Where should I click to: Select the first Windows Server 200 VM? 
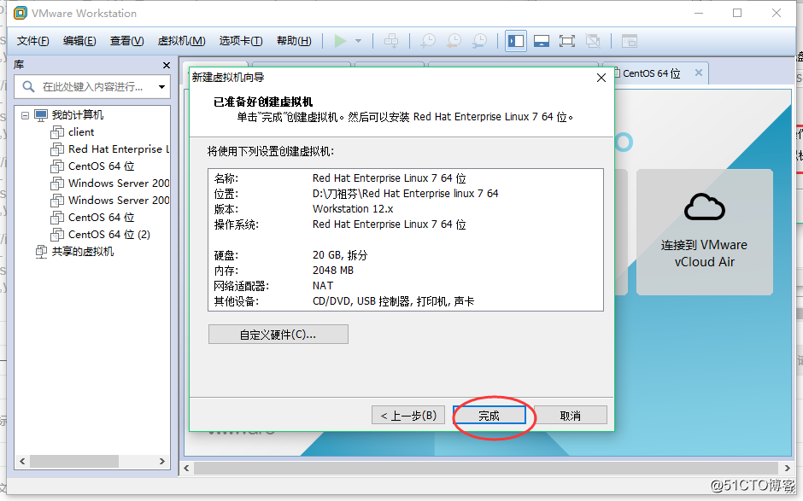pyautogui.click(x=118, y=184)
